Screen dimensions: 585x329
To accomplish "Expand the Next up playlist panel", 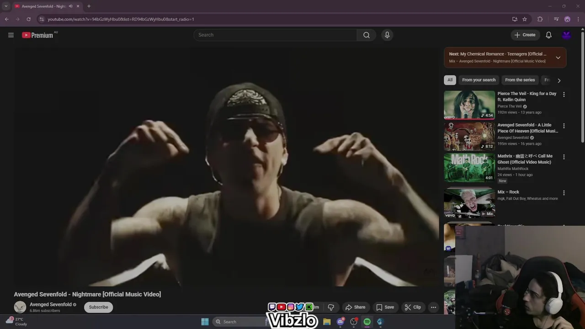I will (558, 58).
